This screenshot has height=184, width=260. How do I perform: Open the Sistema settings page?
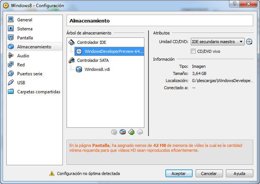pos(34,29)
